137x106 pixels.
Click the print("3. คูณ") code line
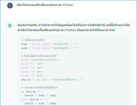tap(32, 72)
